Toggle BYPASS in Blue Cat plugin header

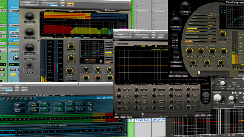(24, 88)
